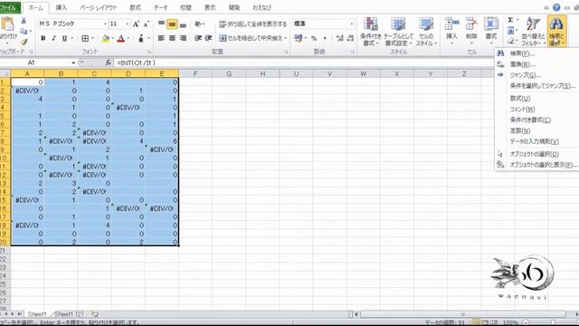Select the Sheet1 (2) worksheet tab
This screenshot has height=326, width=579.
pyautogui.click(x=69, y=314)
